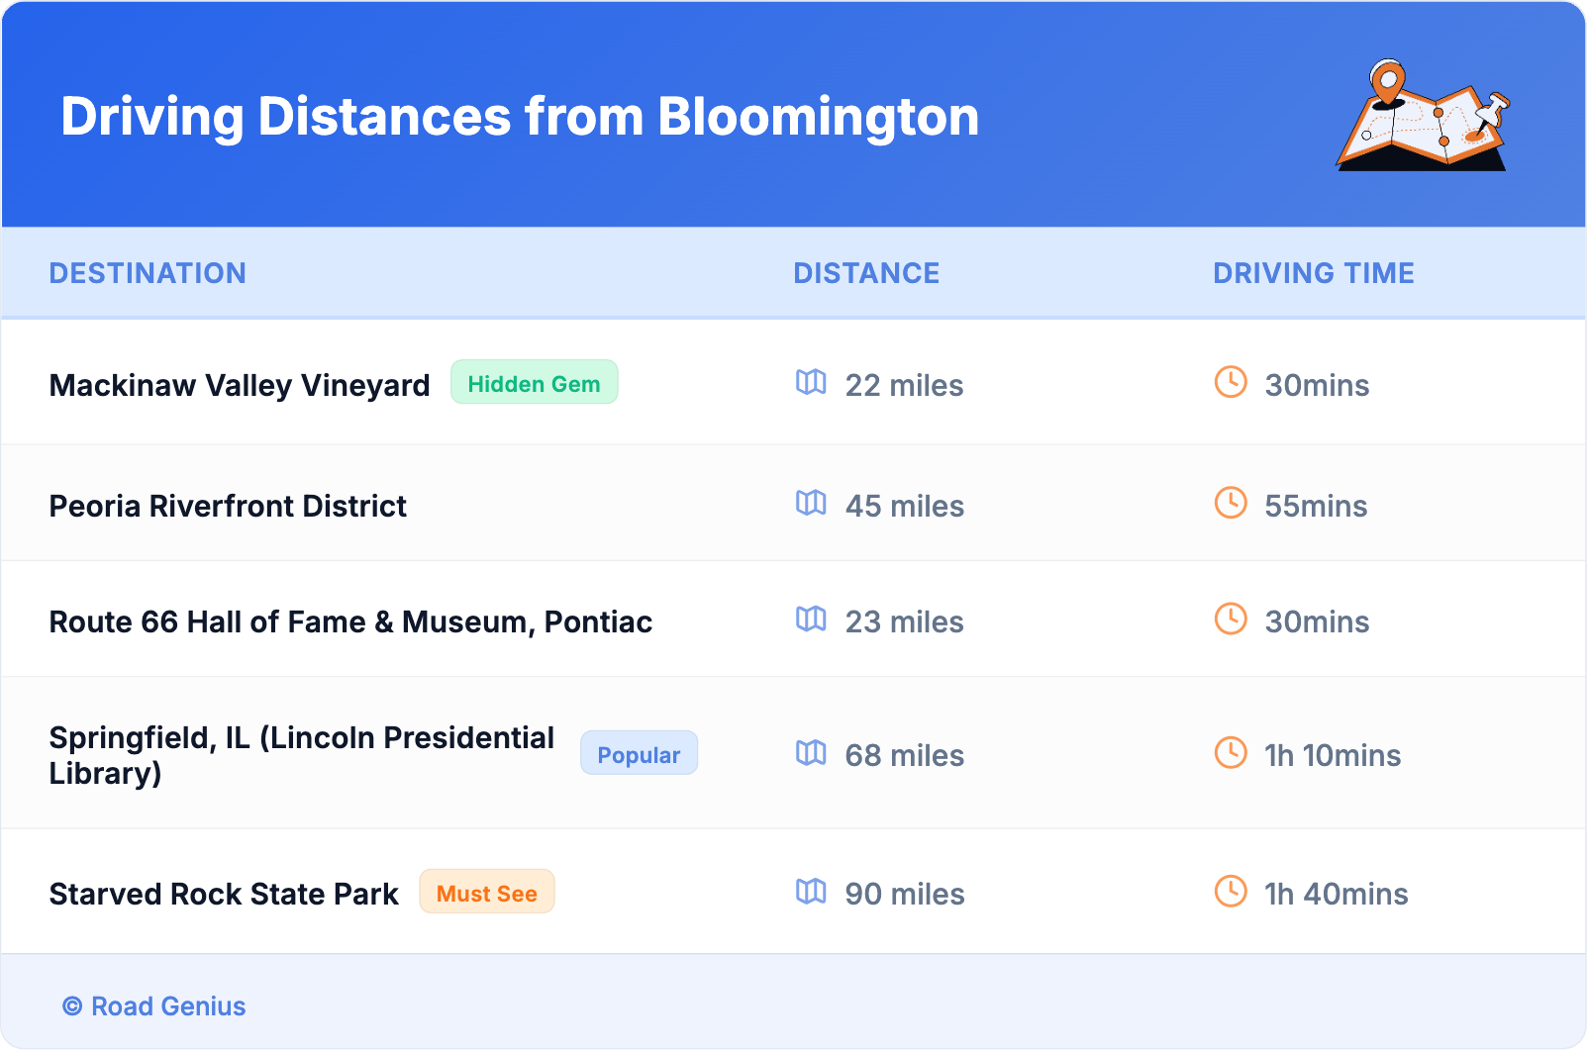Click the map icon beside 68 miles
Image resolution: width=1588 pixels, height=1051 pixels.
click(x=811, y=752)
